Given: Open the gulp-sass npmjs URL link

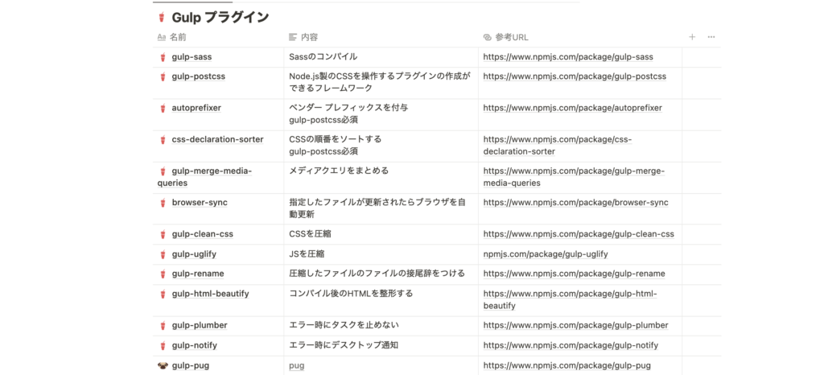Looking at the screenshot, I should pyautogui.click(x=567, y=57).
